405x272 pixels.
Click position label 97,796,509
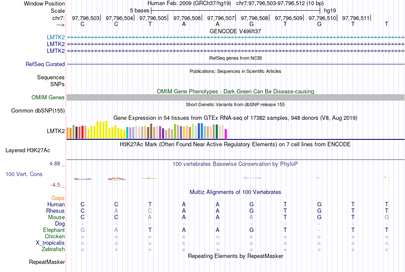(x=289, y=18)
